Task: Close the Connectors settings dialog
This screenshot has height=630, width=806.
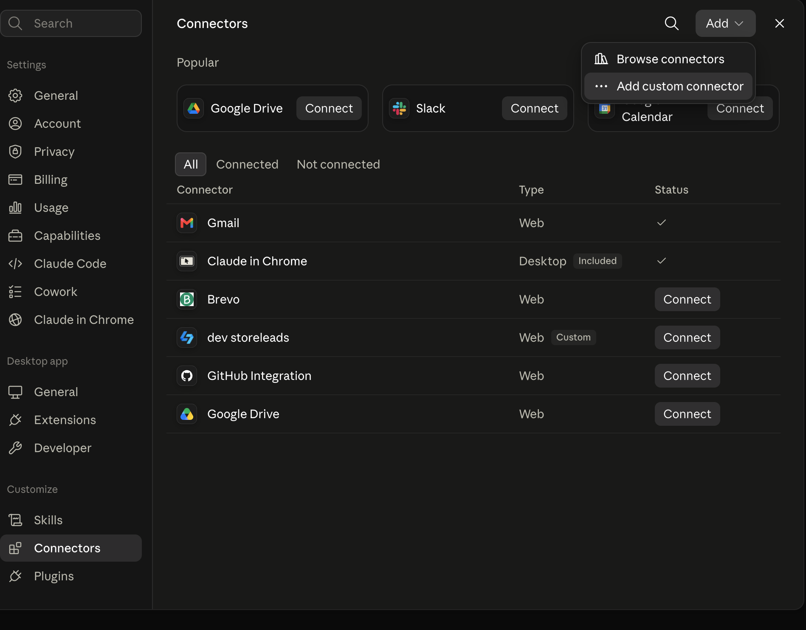Action: tap(779, 23)
